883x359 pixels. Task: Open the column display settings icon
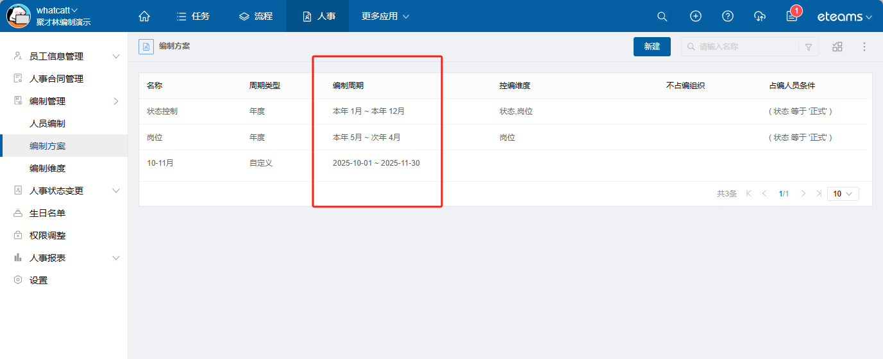pos(837,47)
